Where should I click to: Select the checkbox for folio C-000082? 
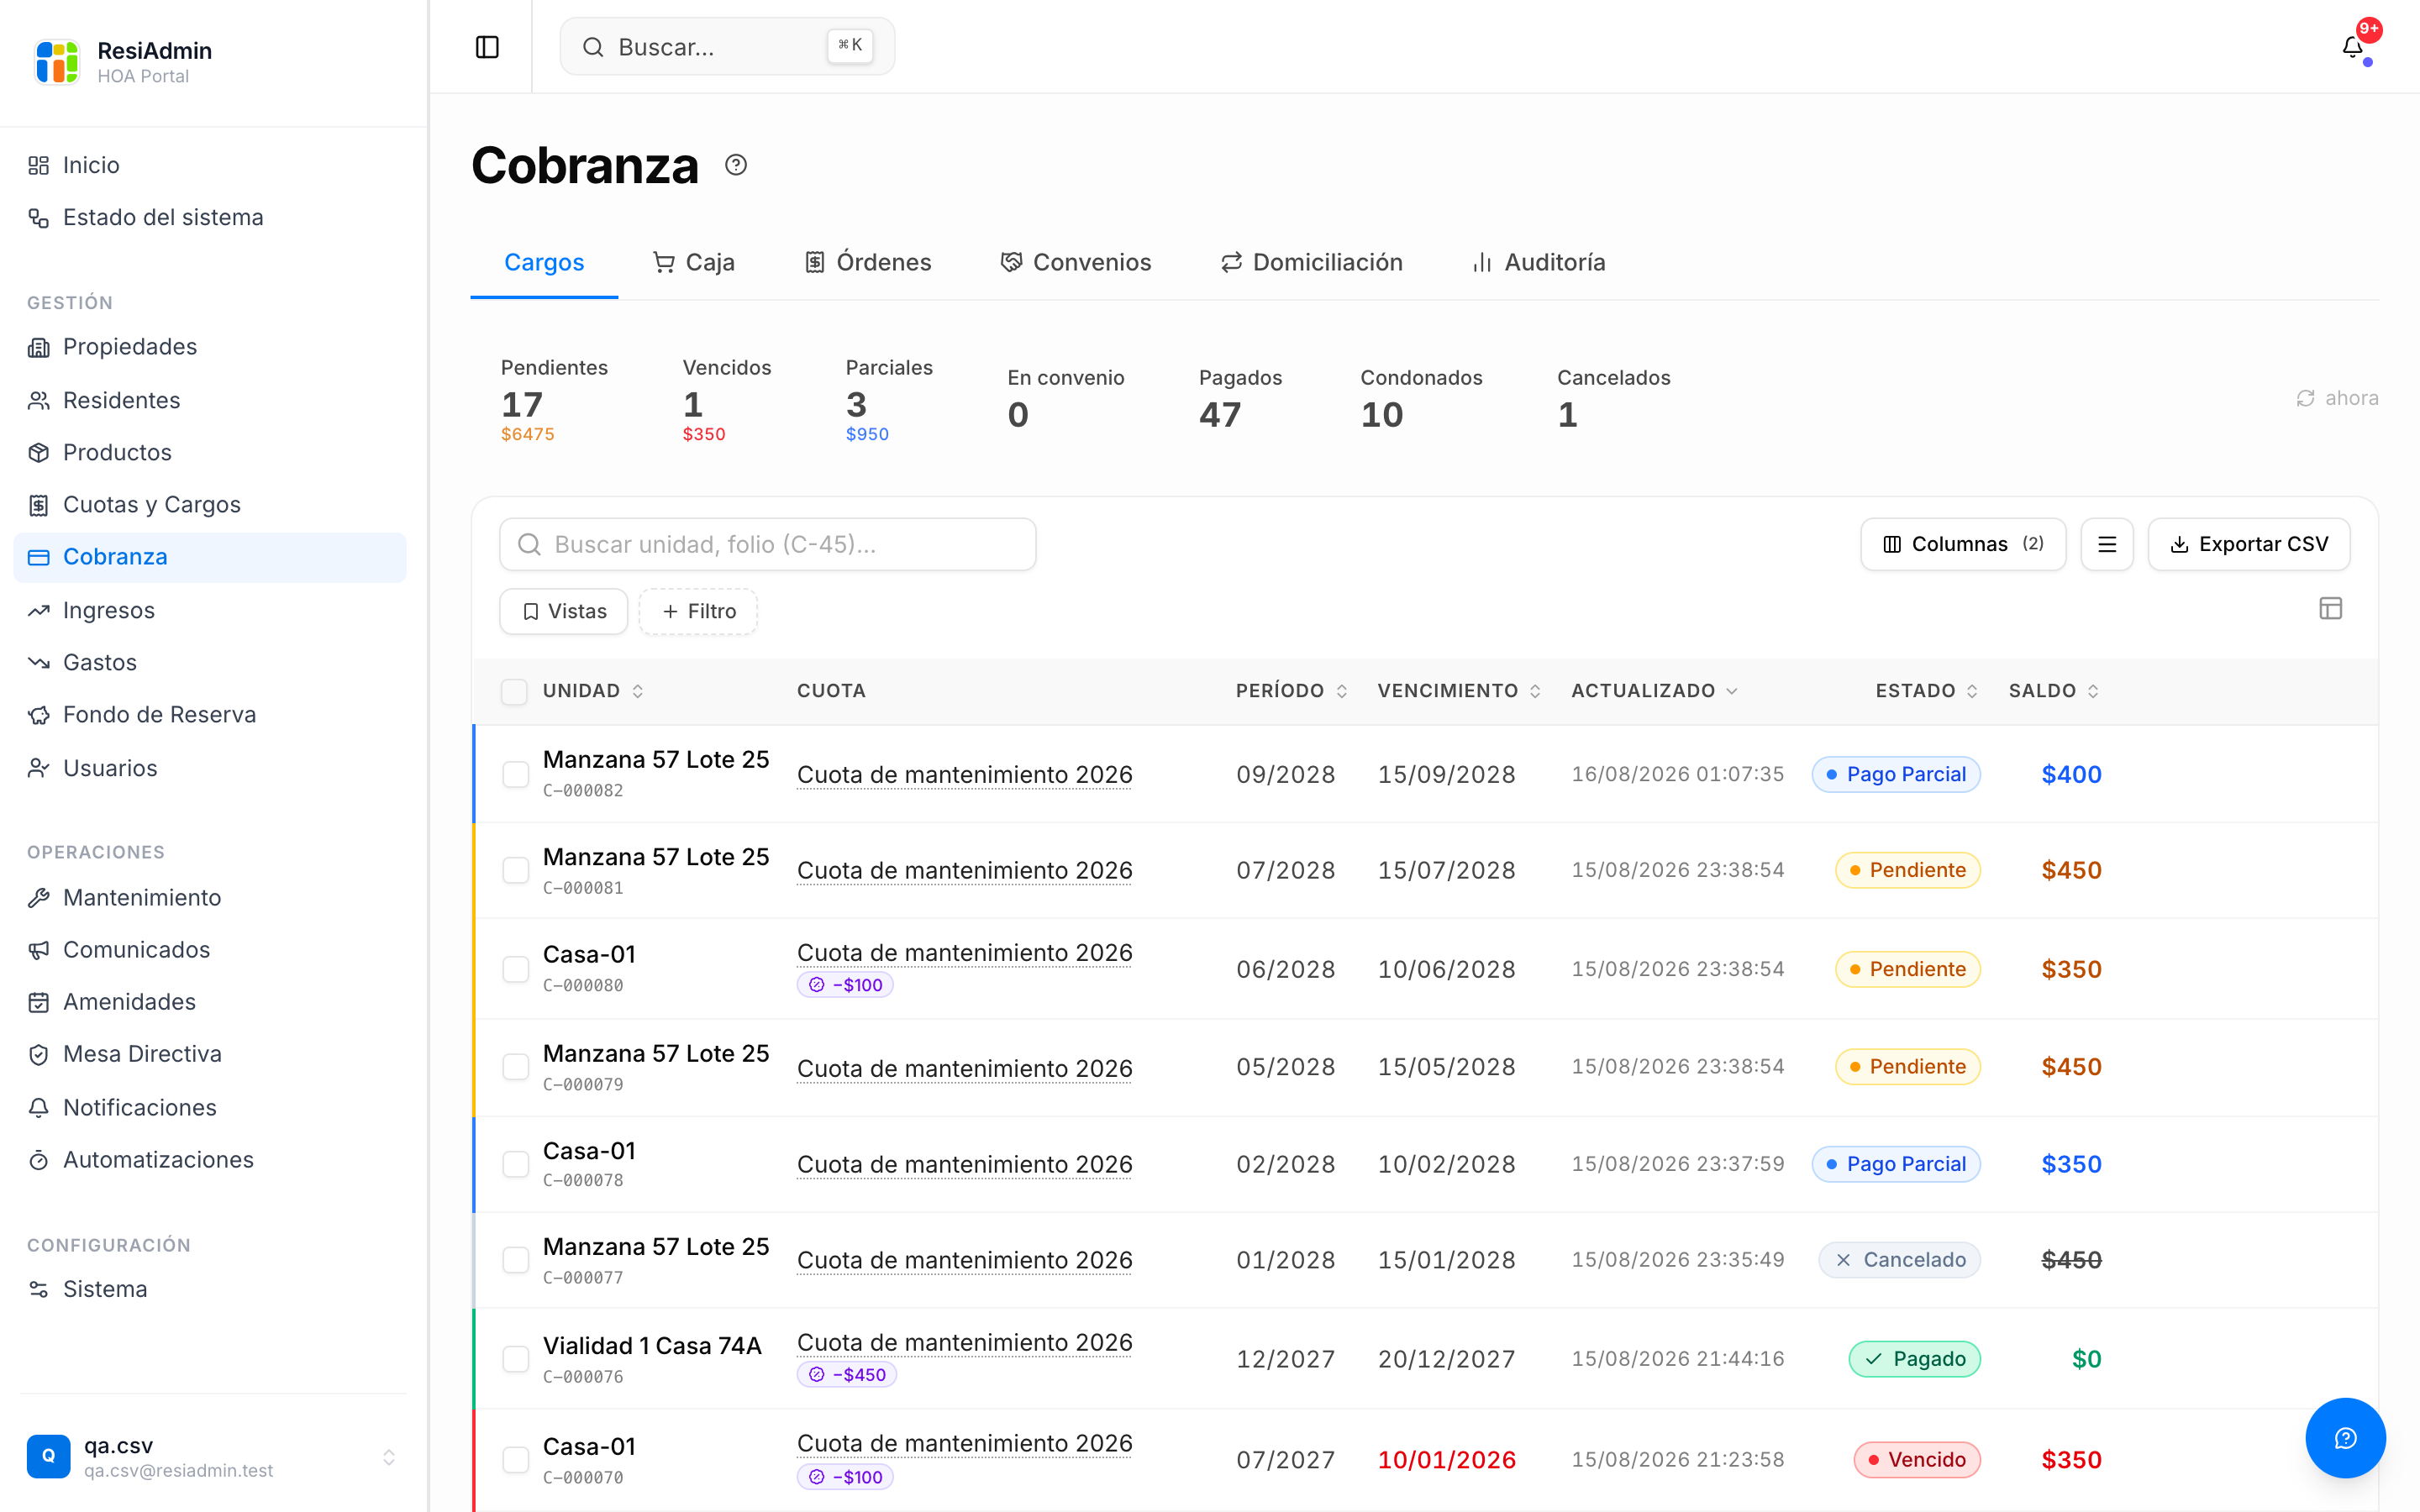(x=515, y=774)
